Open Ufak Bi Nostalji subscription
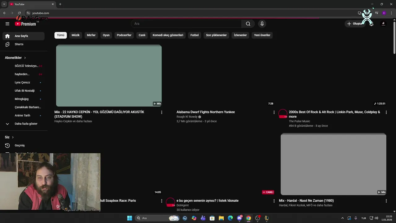Image resolution: width=396 pixels, height=223 pixels. point(24,91)
